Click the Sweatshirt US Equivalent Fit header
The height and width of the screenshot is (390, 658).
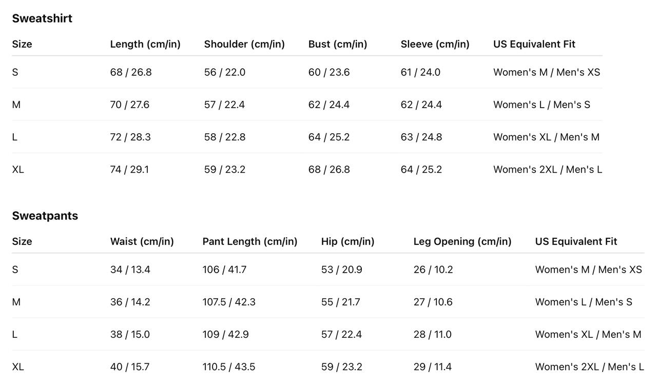click(534, 44)
